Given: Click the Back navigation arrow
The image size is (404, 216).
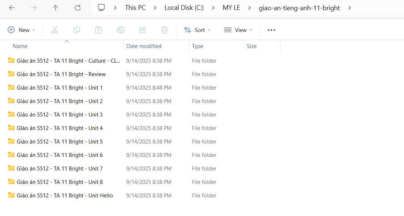Looking at the screenshot, I should (12, 8).
